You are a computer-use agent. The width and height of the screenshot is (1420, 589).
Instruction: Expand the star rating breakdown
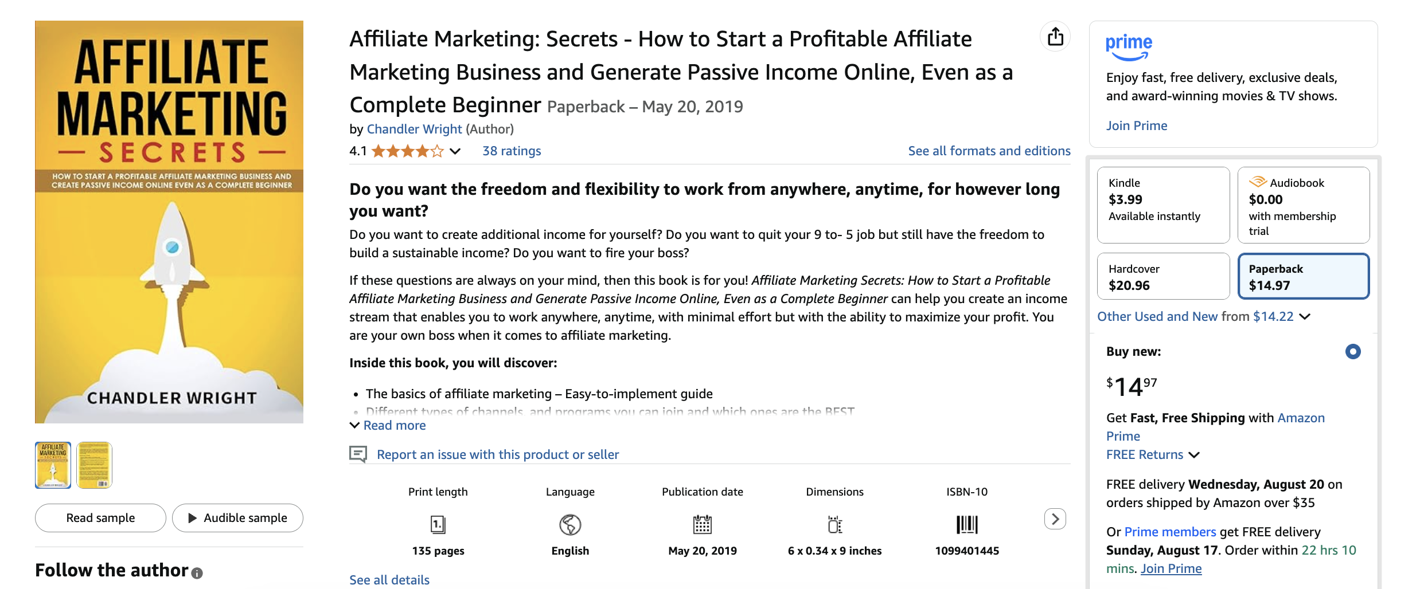455,151
